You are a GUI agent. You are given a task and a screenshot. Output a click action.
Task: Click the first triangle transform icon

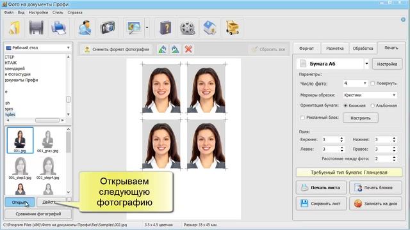[162, 49]
